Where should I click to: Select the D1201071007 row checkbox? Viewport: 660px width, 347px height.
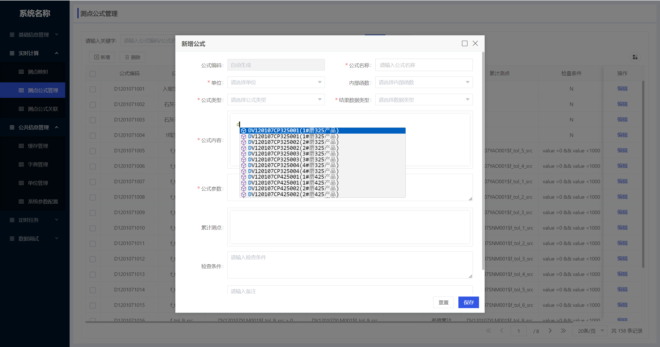[x=93, y=182]
